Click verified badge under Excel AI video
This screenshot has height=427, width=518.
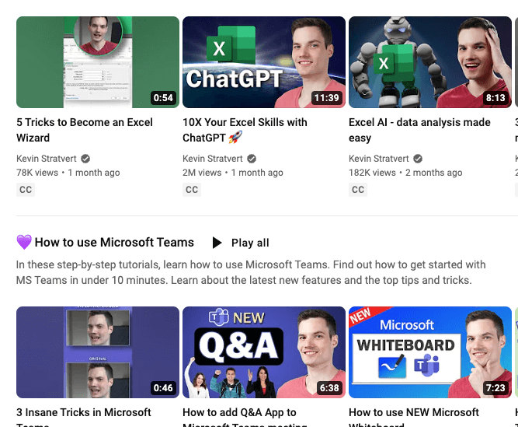pos(418,158)
